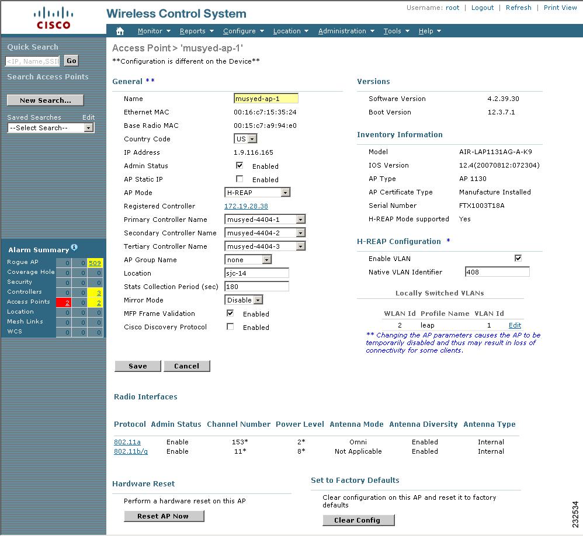Open registered controller 172.19.28.38 link
583x536 pixels.
point(246,206)
